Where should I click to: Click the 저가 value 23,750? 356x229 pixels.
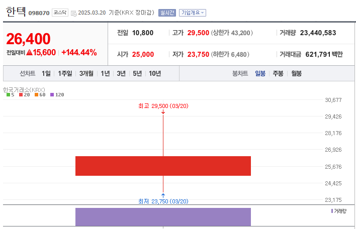tap(198, 54)
